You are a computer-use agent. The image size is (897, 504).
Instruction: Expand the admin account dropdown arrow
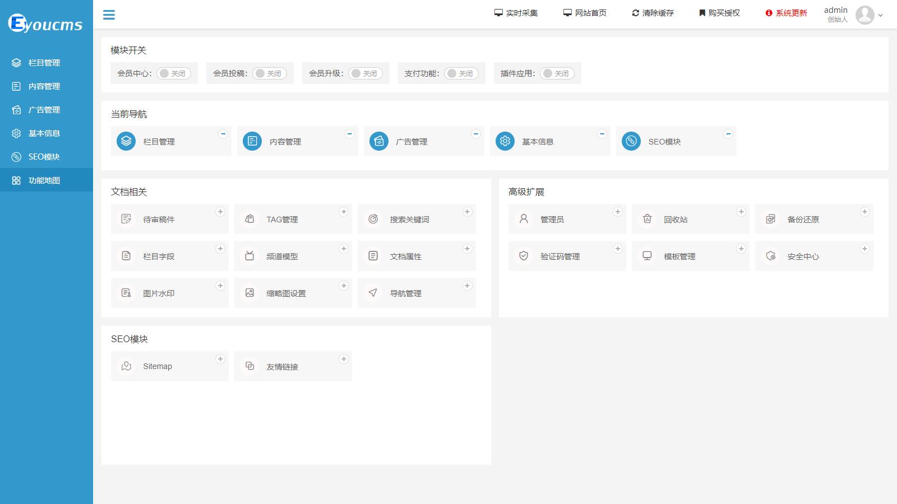point(880,16)
